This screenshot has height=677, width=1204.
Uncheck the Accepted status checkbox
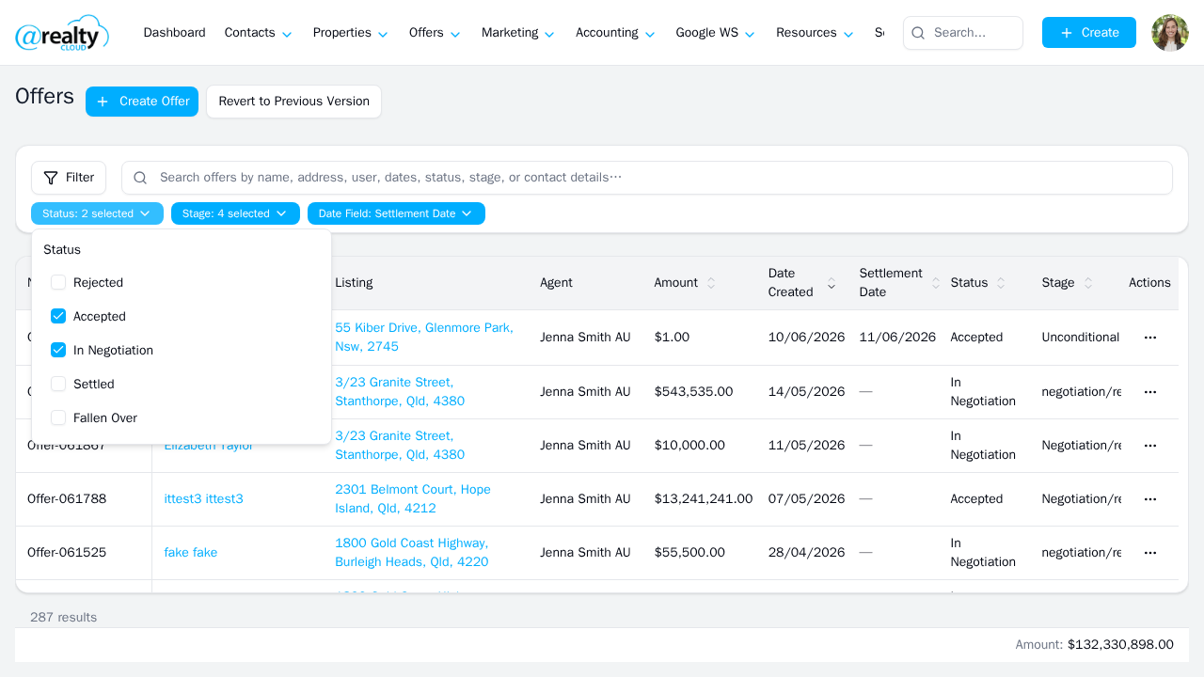[58, 317]
